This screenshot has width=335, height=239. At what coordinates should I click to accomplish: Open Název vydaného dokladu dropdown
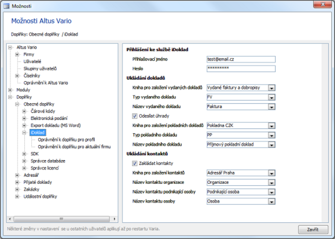(272, 107)
